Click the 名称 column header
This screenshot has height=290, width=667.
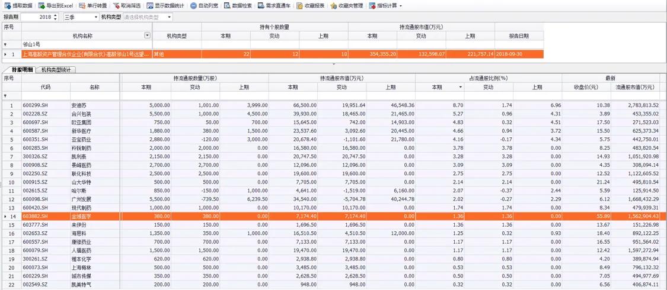click(95, 87)
